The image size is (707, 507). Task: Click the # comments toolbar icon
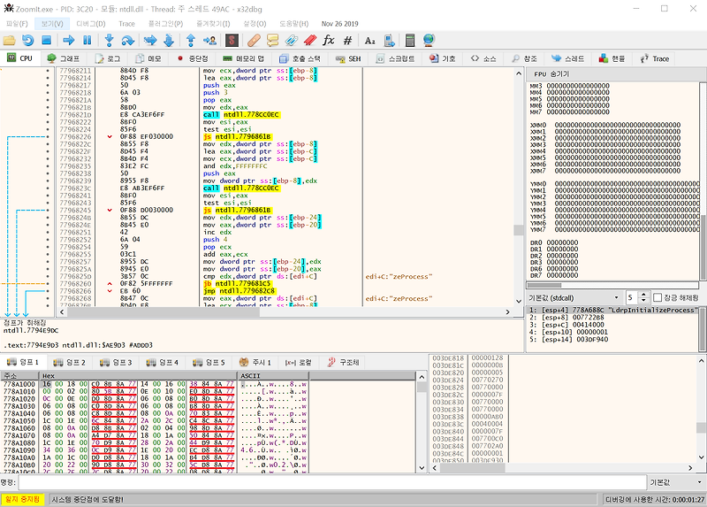pos(347,41)
